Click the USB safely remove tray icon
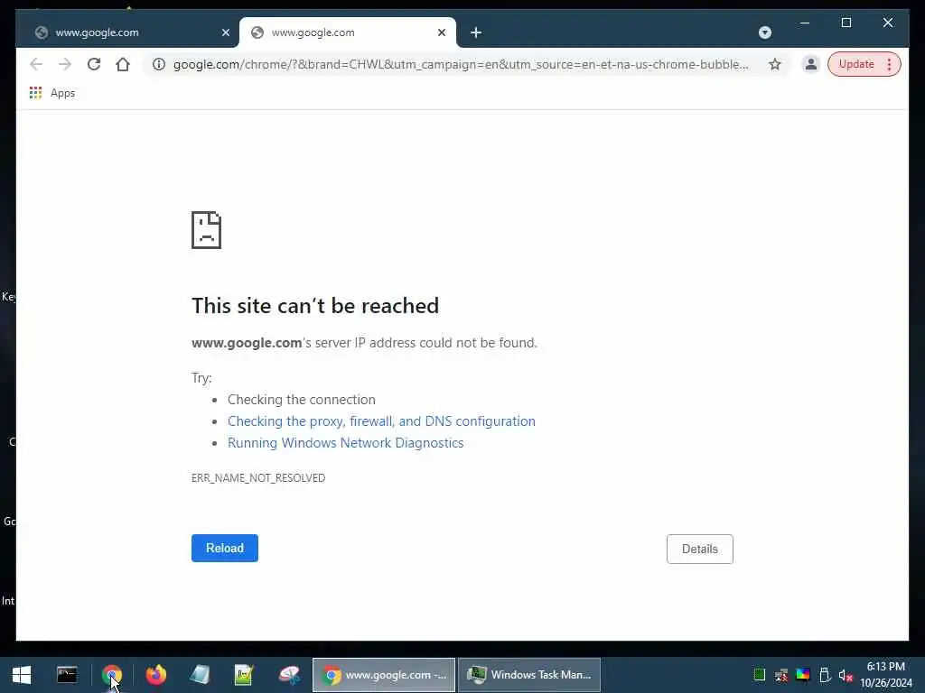The width and height of the screenshot is (925, 693). point(825,675)
